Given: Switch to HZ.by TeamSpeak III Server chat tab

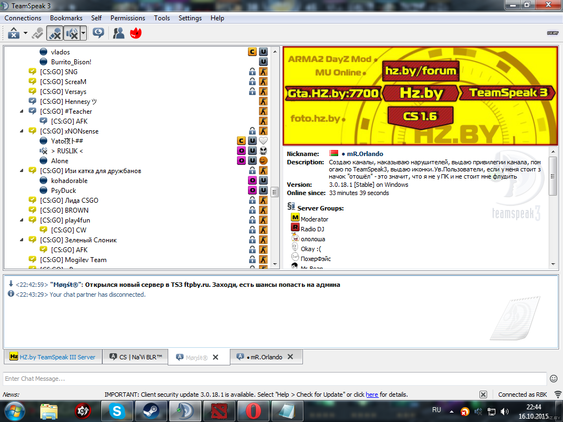Looking at the screenshot, I should pyautogui.click(x=53, y=357).
